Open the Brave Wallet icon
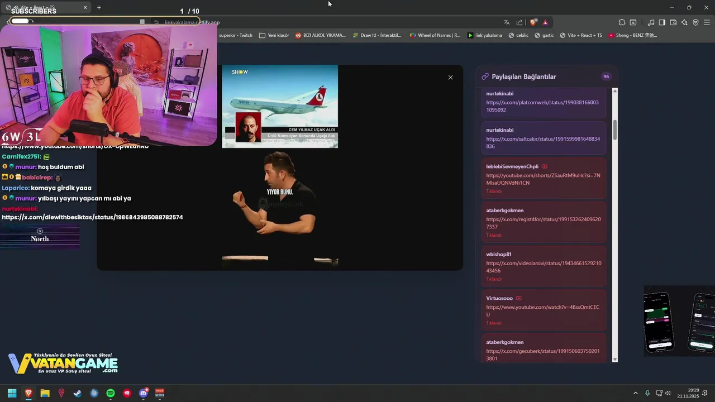The width and height of the screenshot is (715, 402). coord(673,22)
